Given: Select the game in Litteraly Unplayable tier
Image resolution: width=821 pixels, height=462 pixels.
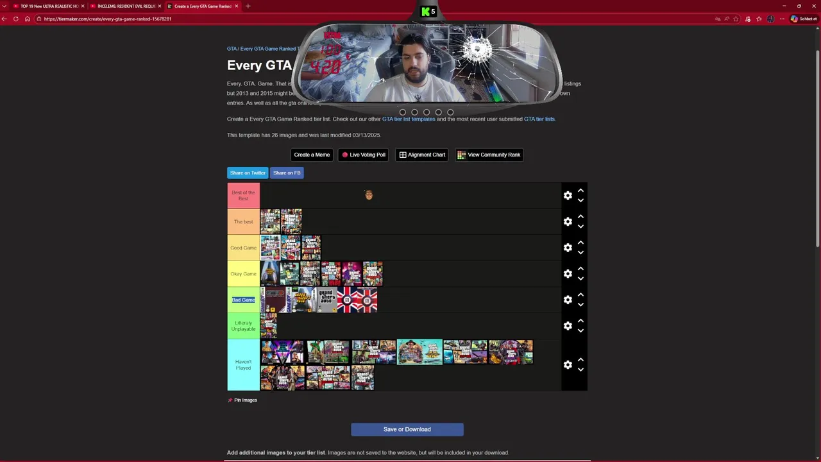Looking at the screenshot, I should click(x=269, y=326).
